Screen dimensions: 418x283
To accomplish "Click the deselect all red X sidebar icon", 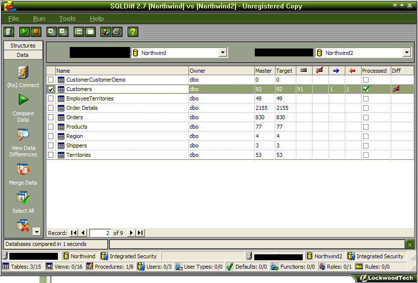I will click(x=23, y=226).
